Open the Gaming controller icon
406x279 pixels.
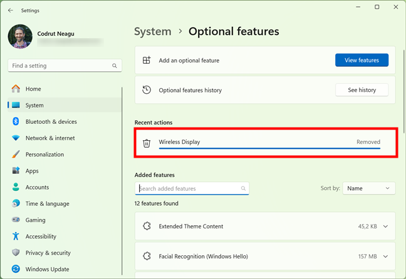[16, 220]
